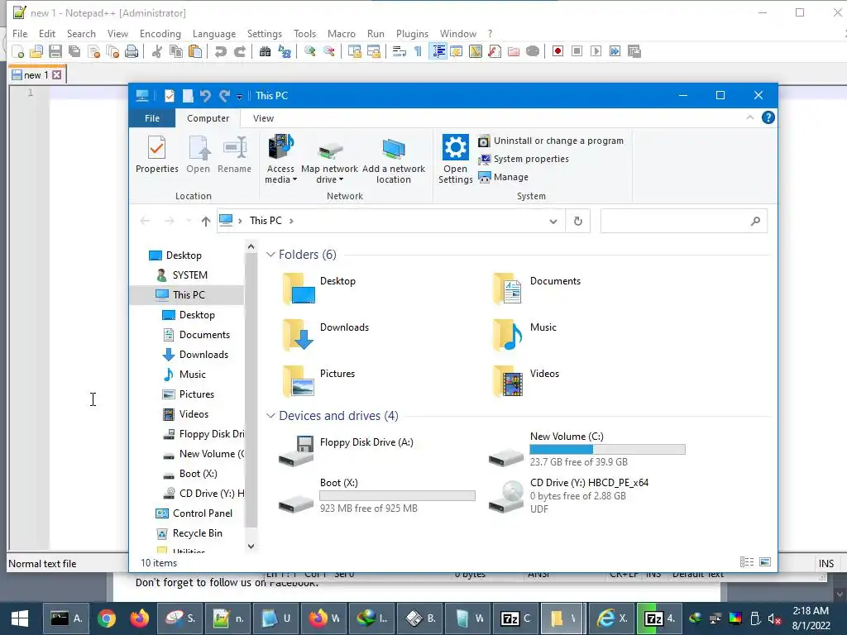This screenshot has width=847, height=635.
Task: Click Replace icon in Notepad++ toolbar
Action: coord(285,51)
